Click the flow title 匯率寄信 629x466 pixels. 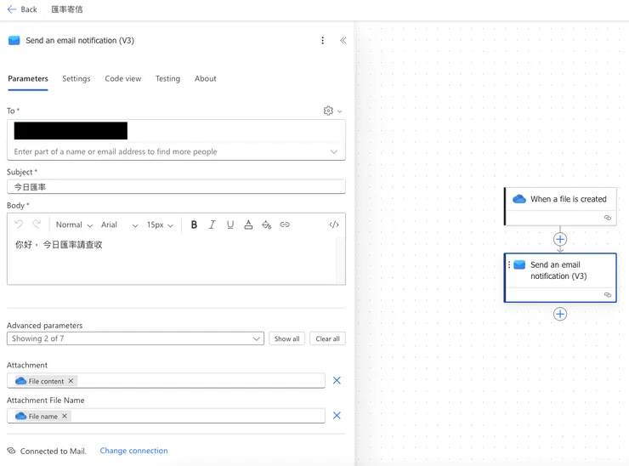point(67,9)
